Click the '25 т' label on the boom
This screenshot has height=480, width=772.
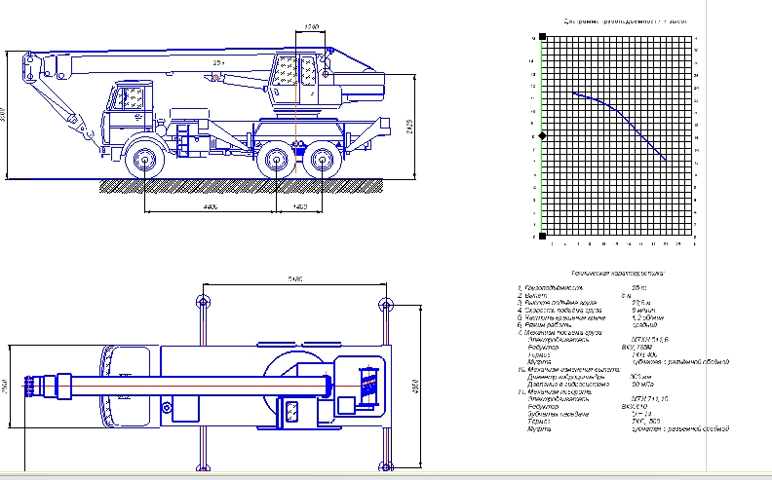218,63
